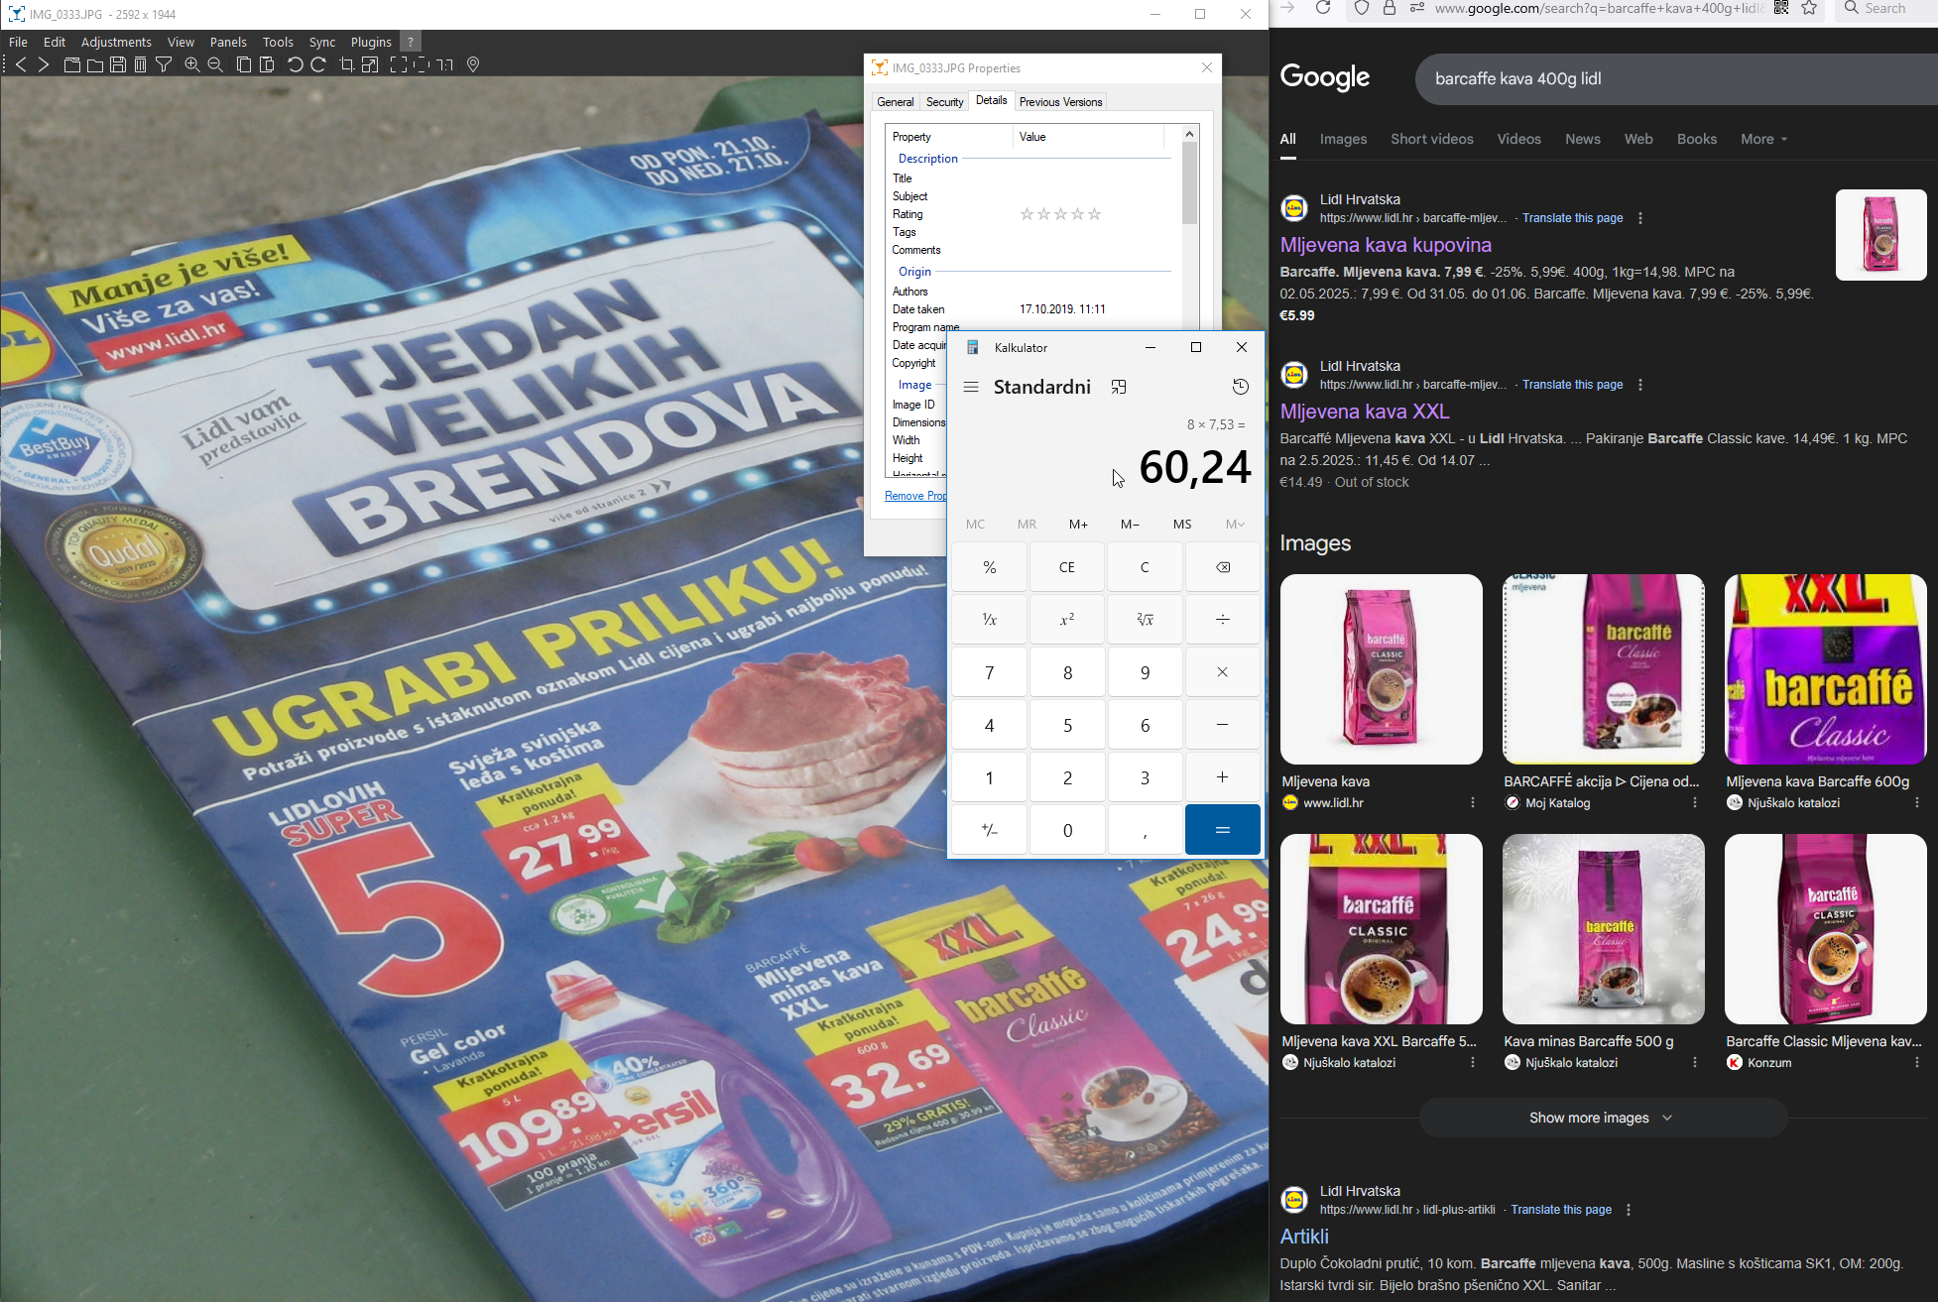1938x1302 pixels.
Task: Open the Sync menu
Action: (x=322, y=42)
